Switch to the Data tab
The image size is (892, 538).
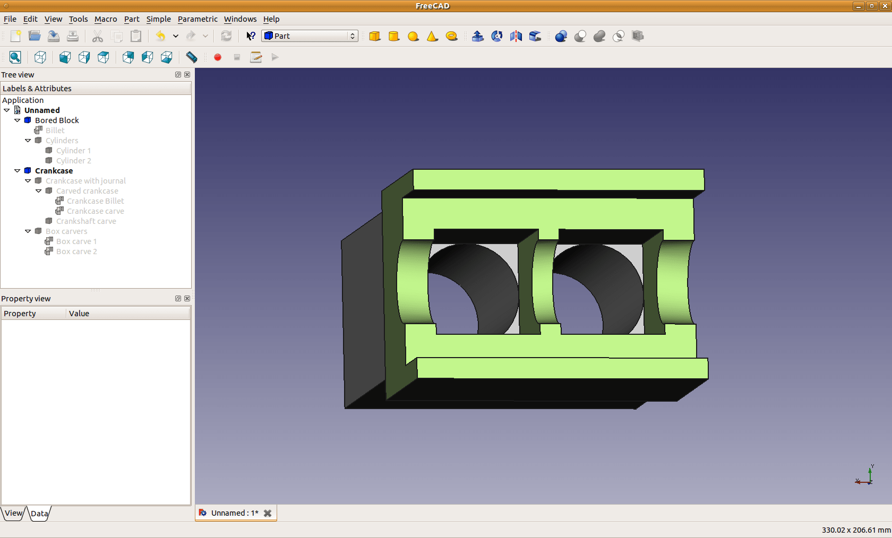(x=39, y=514)
